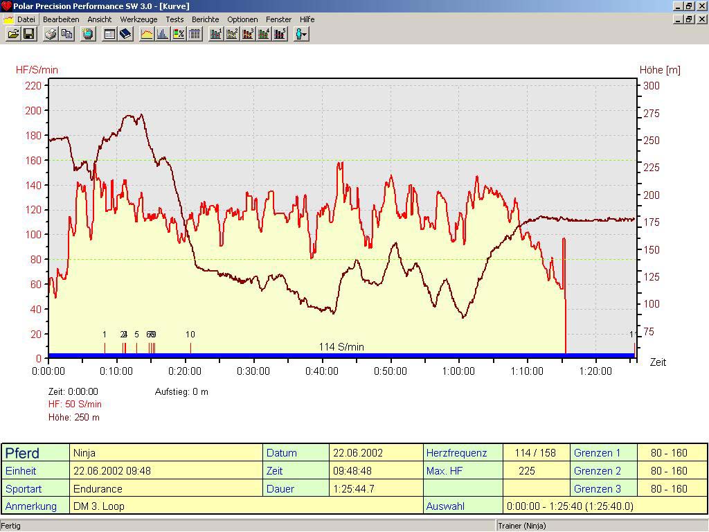709x532 pixels.
Task: Open the data table list icon
Action: (x=195, y=34)
